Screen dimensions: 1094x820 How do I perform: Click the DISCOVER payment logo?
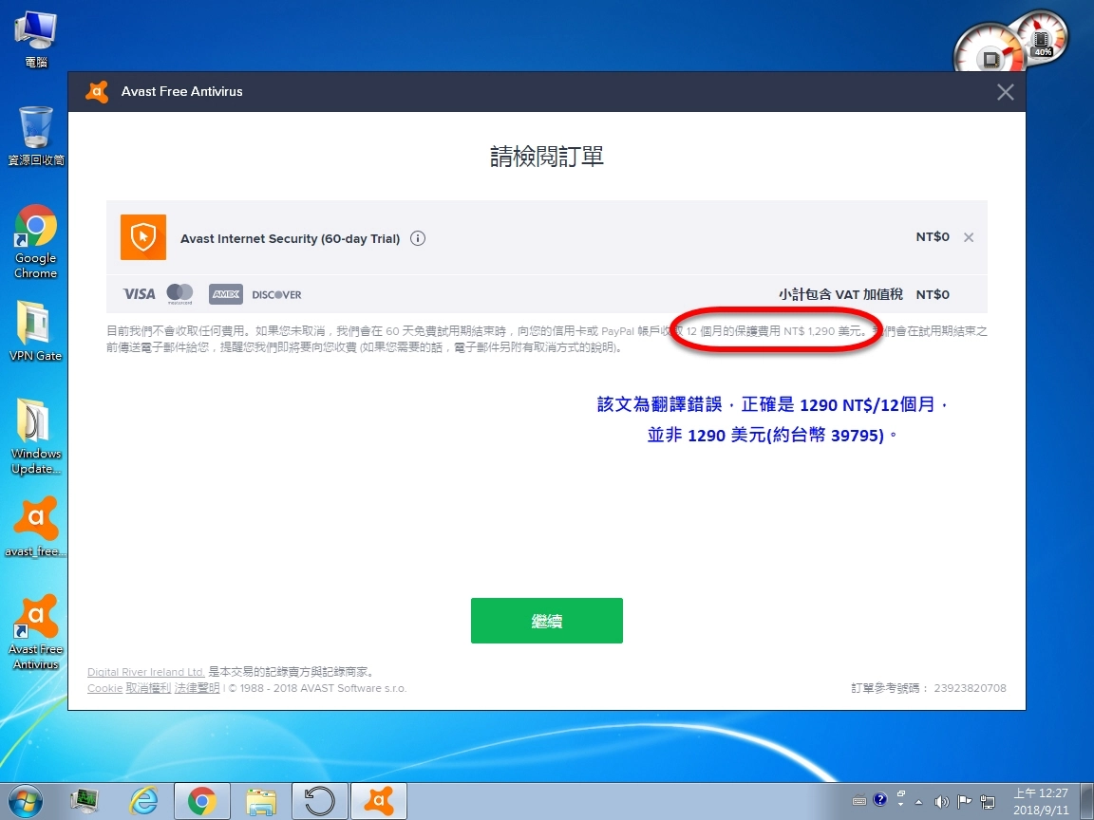(x=276, y=295)
